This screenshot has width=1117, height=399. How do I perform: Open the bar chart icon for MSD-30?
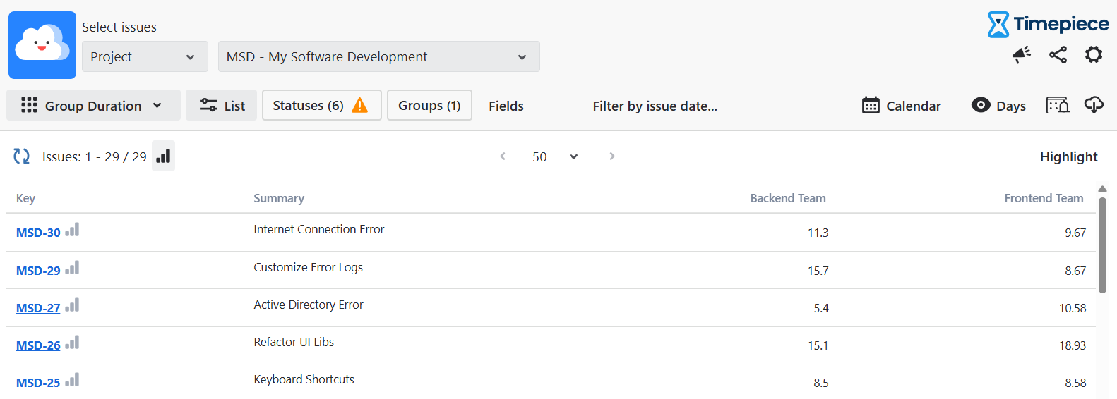[72, 230]
